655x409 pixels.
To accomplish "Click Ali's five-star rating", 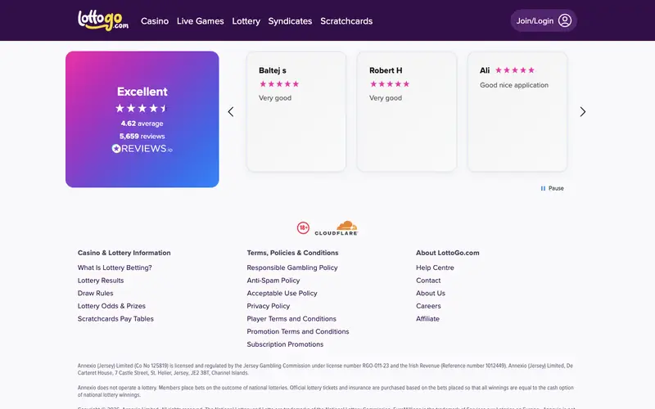I will click(515, 70).
